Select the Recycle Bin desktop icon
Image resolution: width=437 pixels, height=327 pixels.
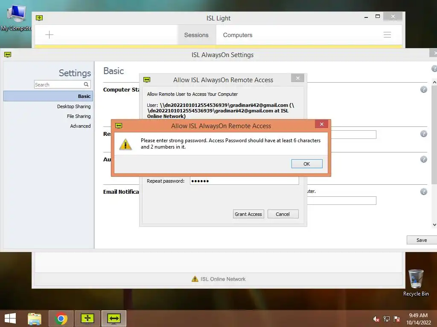point(416,283)
